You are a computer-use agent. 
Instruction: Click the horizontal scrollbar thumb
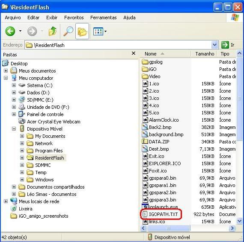click(x=169, y=228)
